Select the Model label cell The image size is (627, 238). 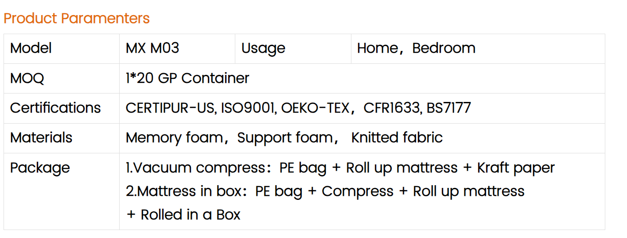pyautogui.click(x=62, y=48)
